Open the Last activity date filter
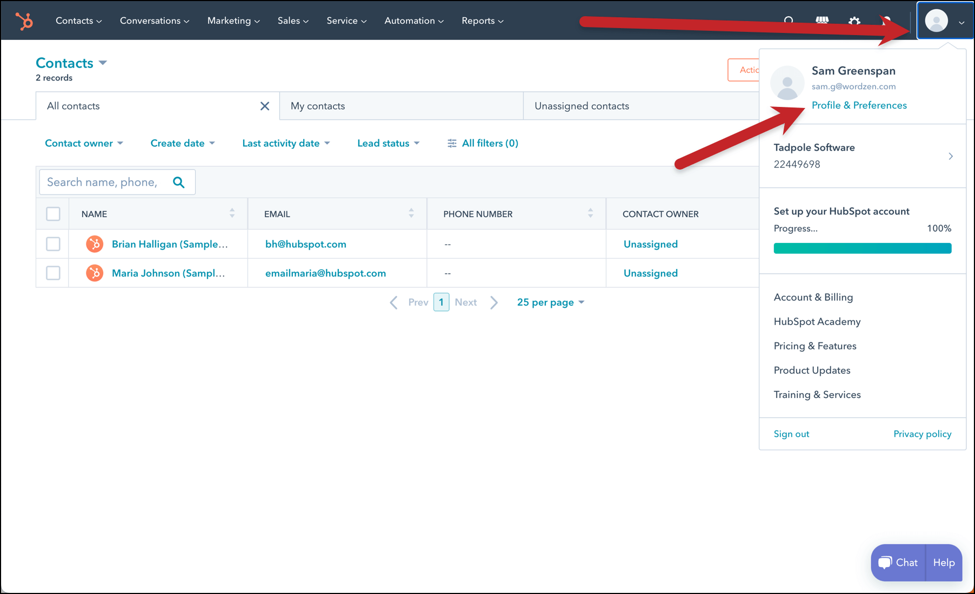 pyautogui.click(x=286, y=143)
